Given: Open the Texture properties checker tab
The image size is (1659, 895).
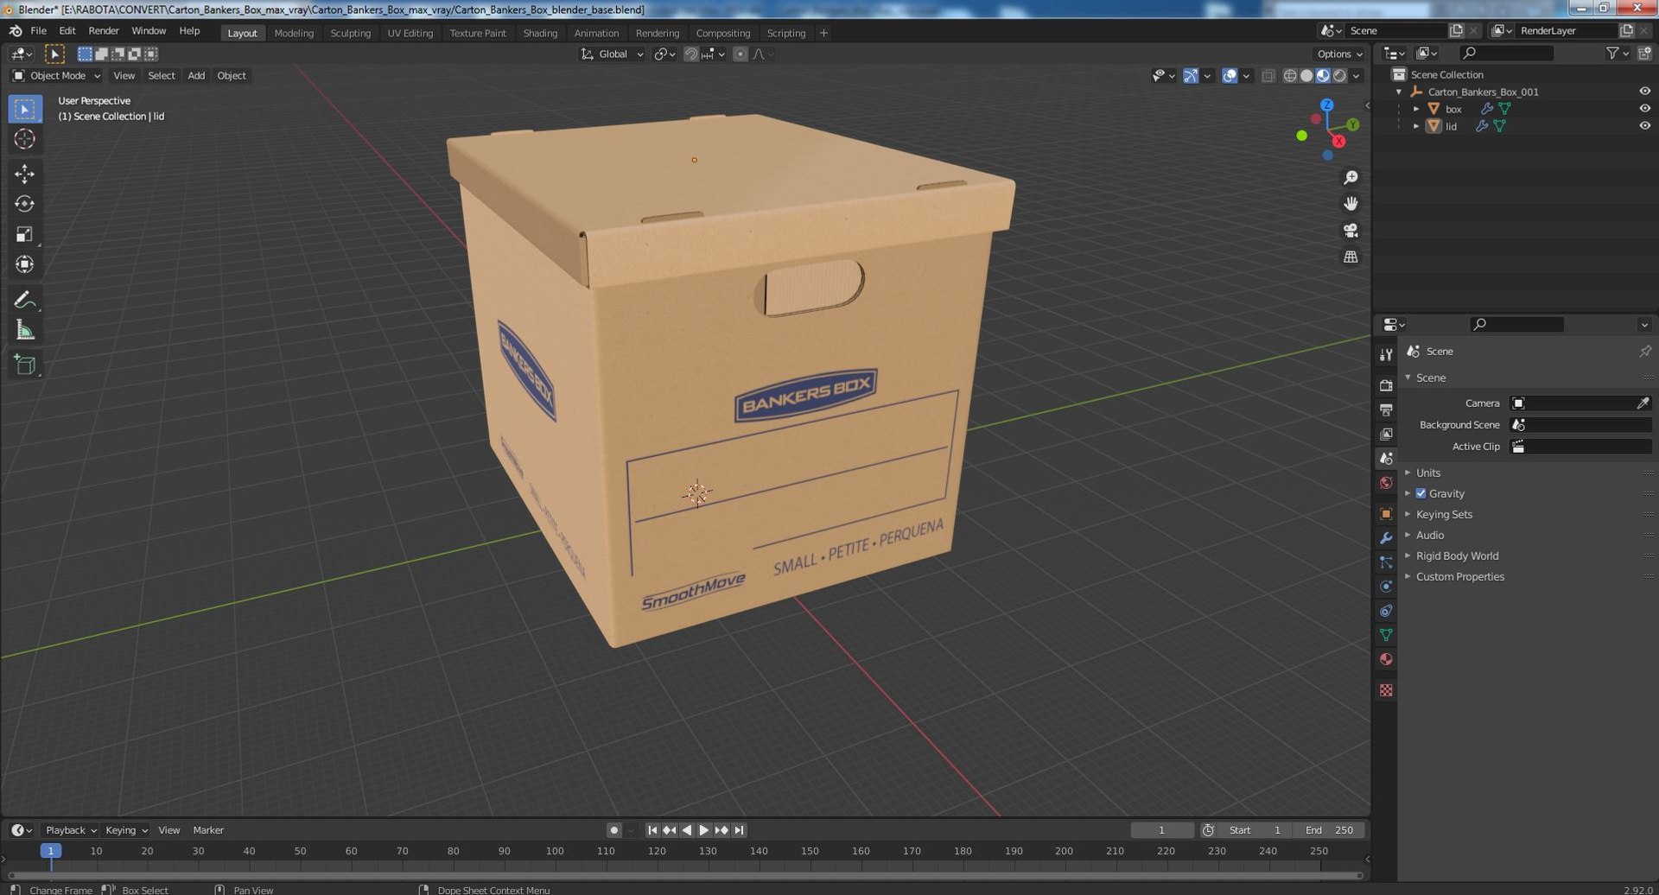Looking at the screenshot, I should [x=1386, y=690].
